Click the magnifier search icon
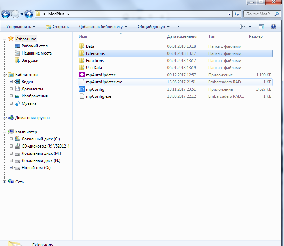Screen dimensions: 284x246 pos(277,14)
